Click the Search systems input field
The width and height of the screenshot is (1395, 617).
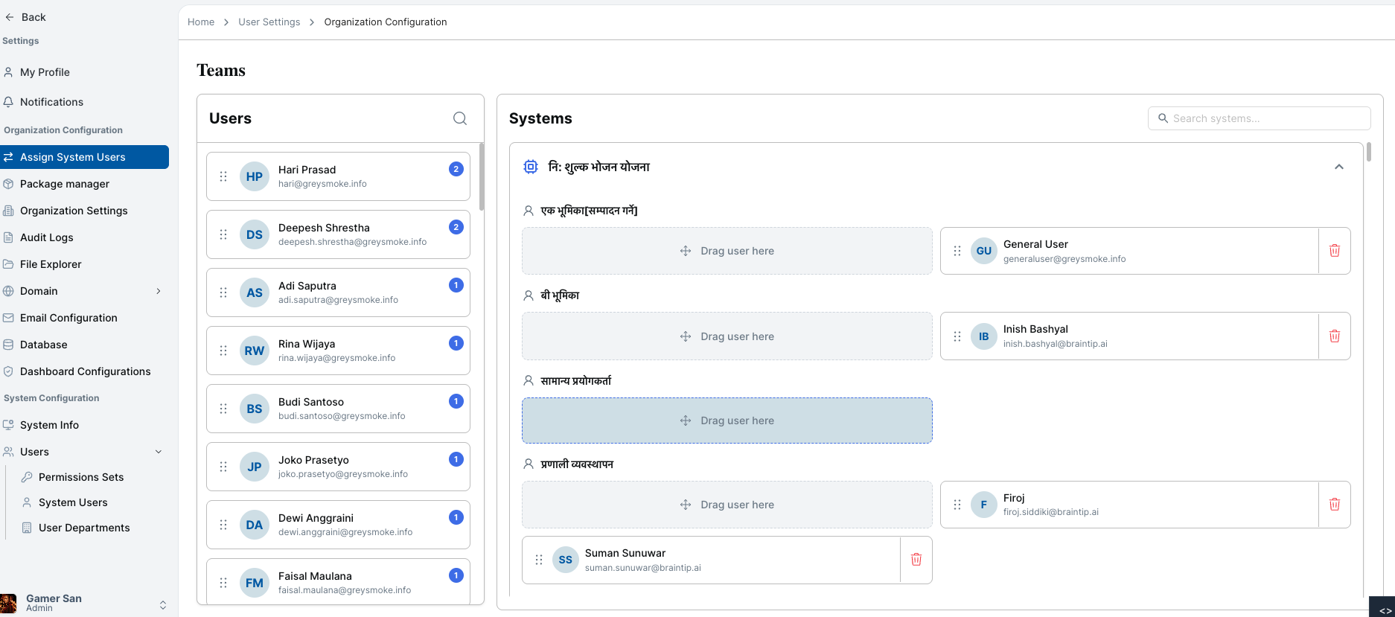coord(1260,118)
